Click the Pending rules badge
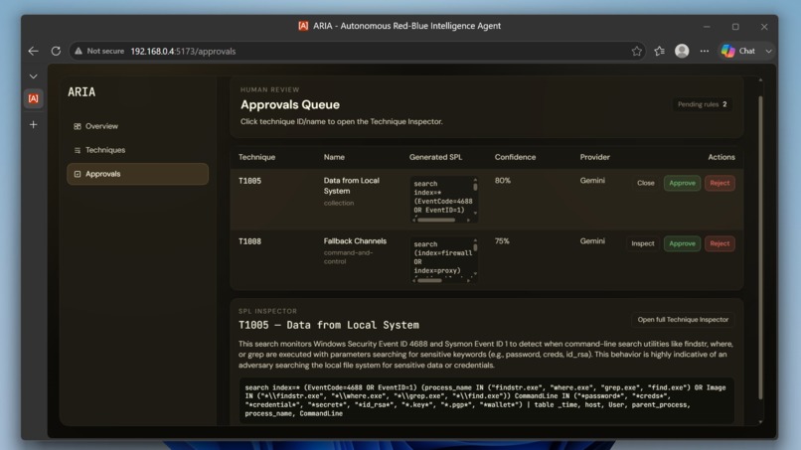The width and height of the screenshot is (801, 450). click(x=702, y=104)
